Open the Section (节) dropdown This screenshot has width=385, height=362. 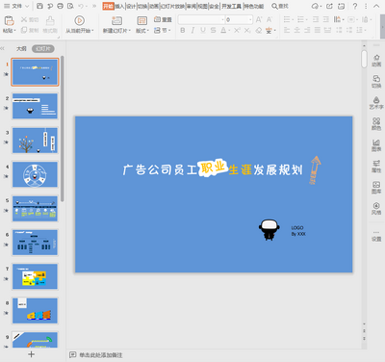[x=163, y=30]
